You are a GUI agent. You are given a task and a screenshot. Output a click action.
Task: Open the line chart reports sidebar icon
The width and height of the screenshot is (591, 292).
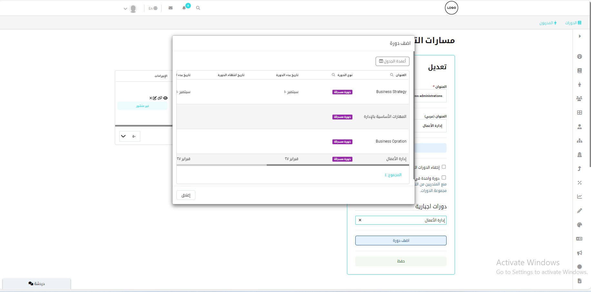pyautogui.click(x=579, y=197)
